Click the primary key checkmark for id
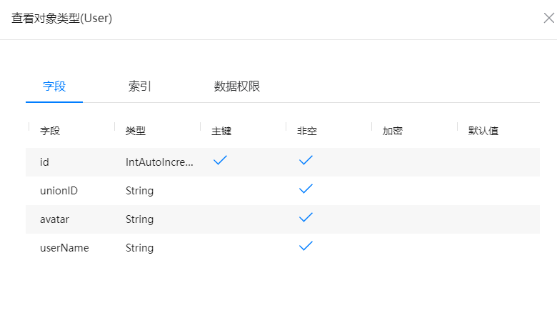 tap(221, 161)
